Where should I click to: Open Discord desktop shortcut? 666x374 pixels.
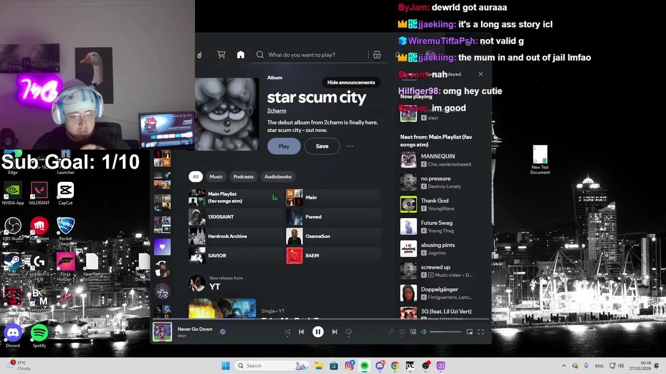(x=12, y=336)
